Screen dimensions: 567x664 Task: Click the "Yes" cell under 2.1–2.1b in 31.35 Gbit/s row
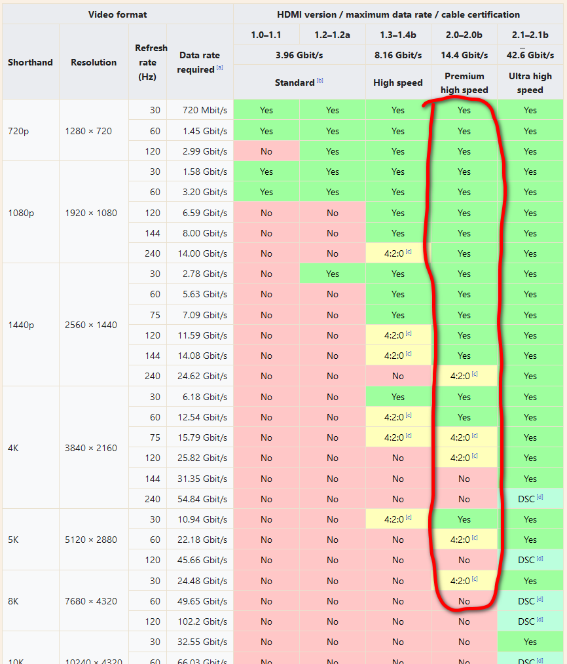[530, 479]
